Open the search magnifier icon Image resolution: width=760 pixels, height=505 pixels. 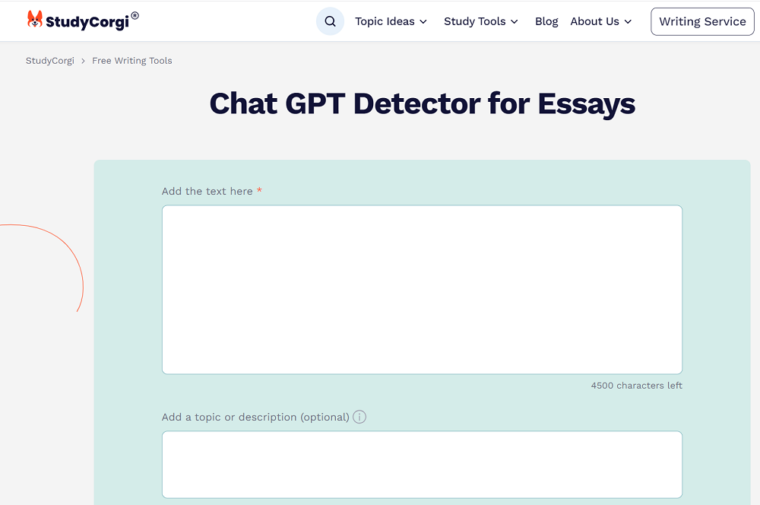[x=330, y=21]
